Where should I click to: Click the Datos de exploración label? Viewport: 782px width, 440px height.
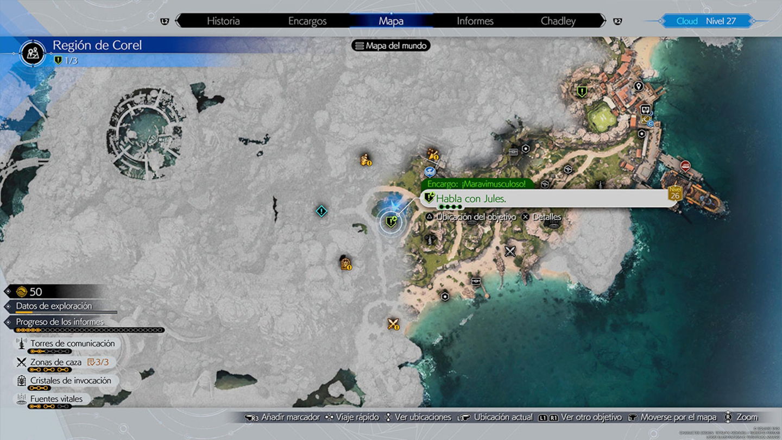(x=54, y=306)
